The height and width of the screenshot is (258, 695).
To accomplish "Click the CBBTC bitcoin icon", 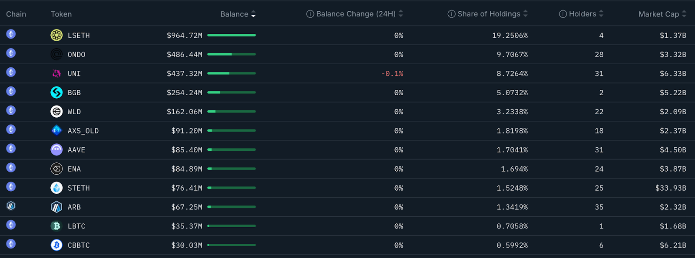I will 56,245.
